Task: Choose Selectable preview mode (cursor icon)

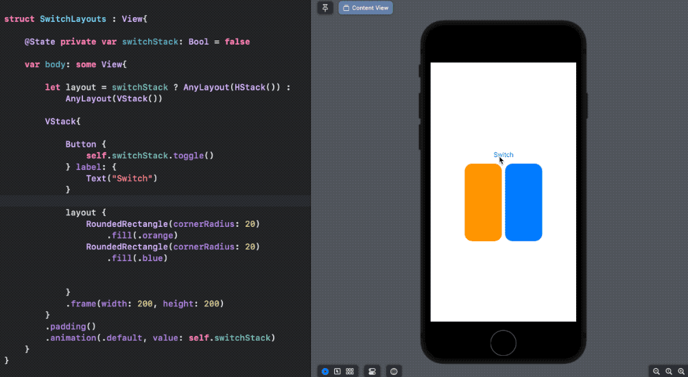Action: click(x=337, y=372)
